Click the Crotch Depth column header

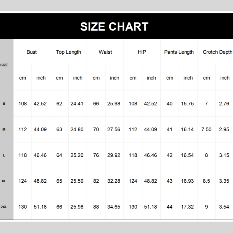tap(217, 52)
